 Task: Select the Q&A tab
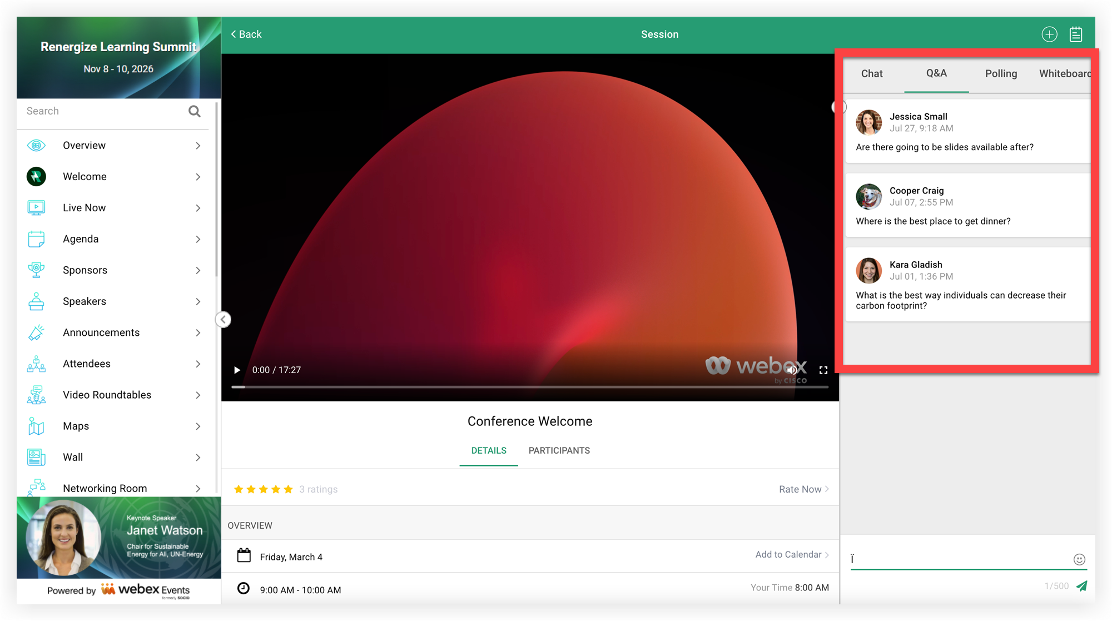(x=936, y=73)
